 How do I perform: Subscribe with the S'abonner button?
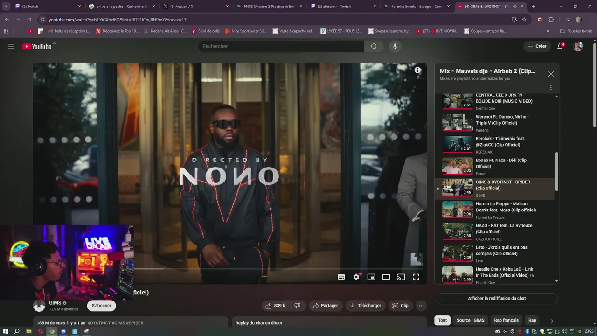(x=101, y=306)
